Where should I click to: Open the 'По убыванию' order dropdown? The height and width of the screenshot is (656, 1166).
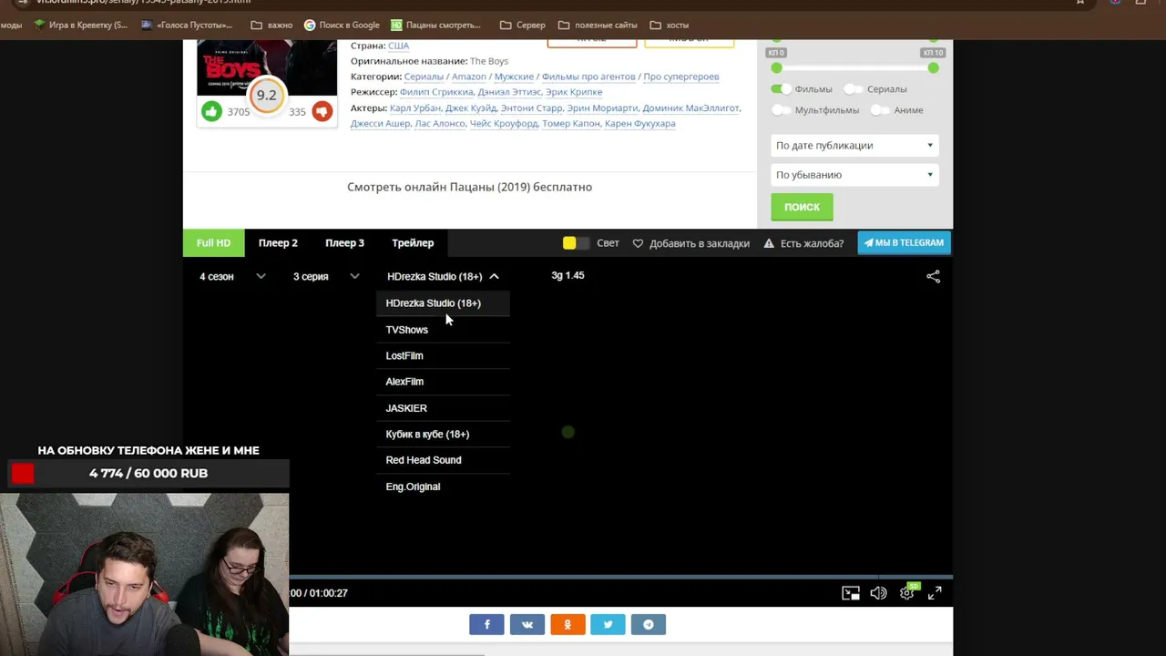pyautogui.click(x=854, y=175)
